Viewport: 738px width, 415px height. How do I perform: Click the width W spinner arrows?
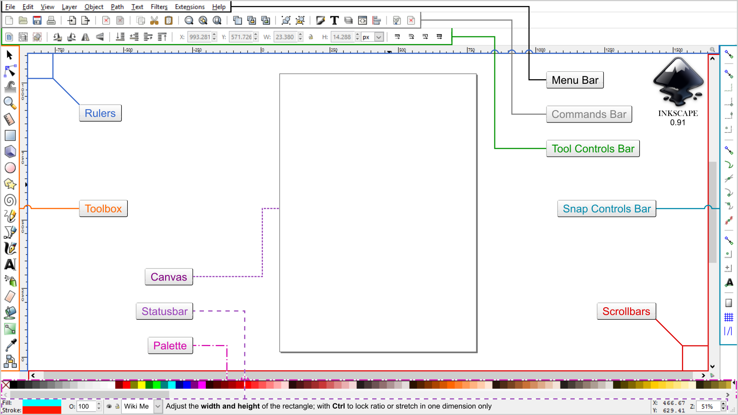[x=300, y=37]
